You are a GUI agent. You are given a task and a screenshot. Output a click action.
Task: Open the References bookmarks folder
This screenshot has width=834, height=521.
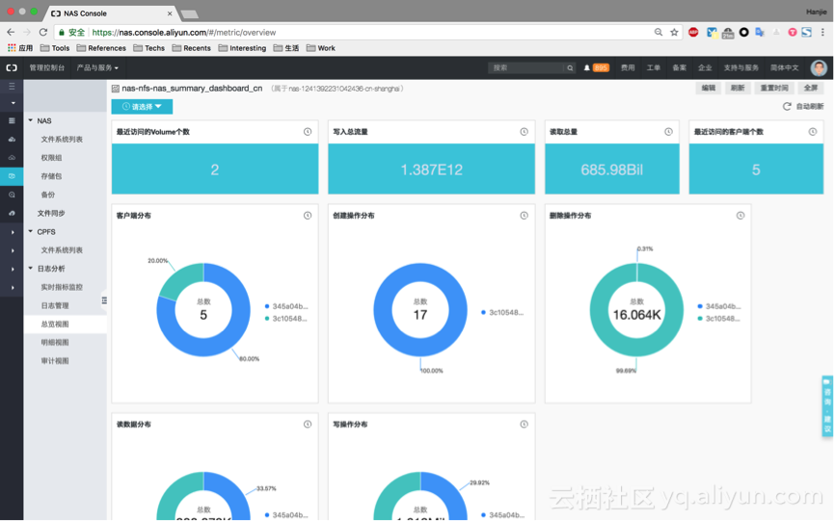[101, 48]
